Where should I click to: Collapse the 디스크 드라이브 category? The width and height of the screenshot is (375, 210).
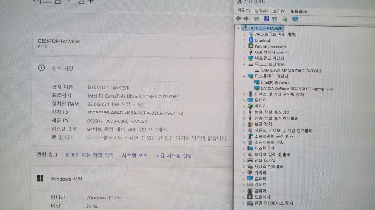[244, 64]
